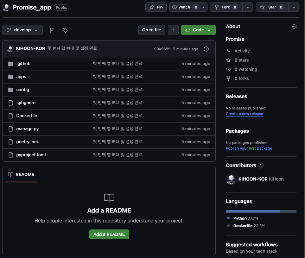Image resolution: width=305 pixels, height=258 pixels.
Task: Open About settings gear icon
Action: (x=294, y=26)
